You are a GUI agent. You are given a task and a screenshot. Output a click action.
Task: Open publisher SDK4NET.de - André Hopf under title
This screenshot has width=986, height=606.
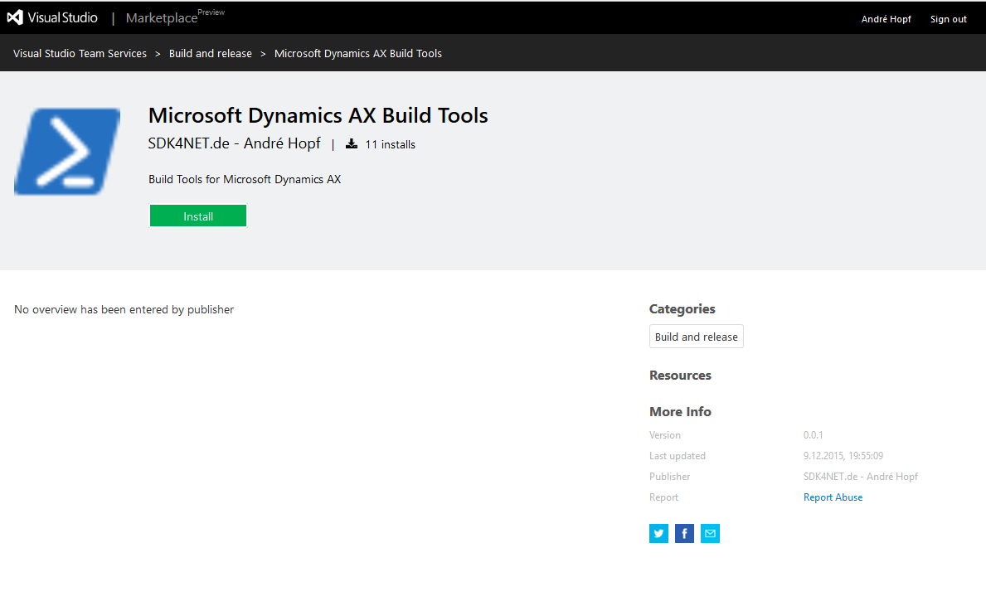234,143
